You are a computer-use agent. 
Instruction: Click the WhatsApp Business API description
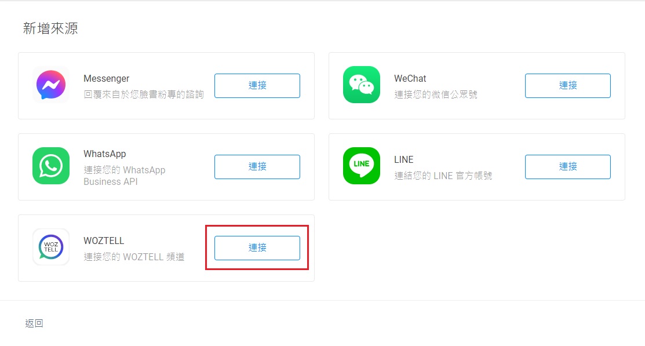click(x=124, y=176)
